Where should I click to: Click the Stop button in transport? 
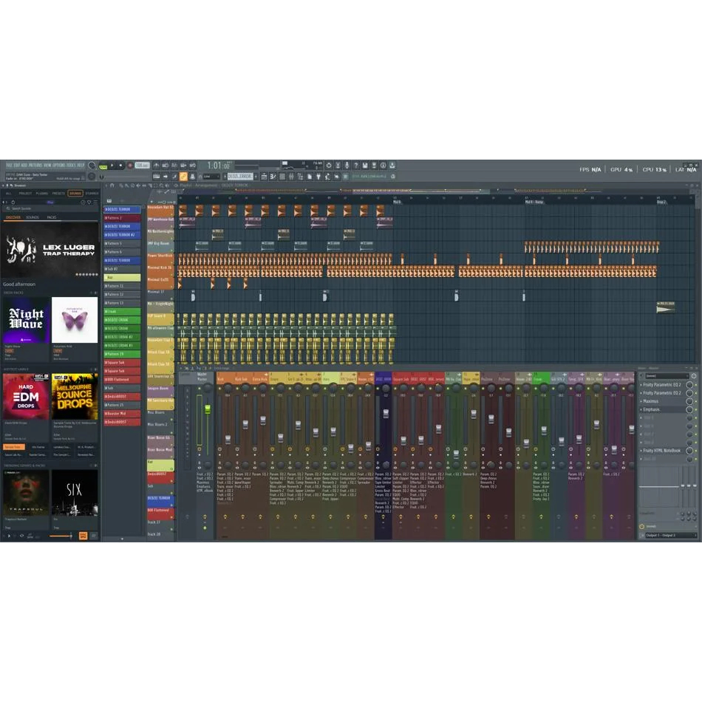pos(121,166)
